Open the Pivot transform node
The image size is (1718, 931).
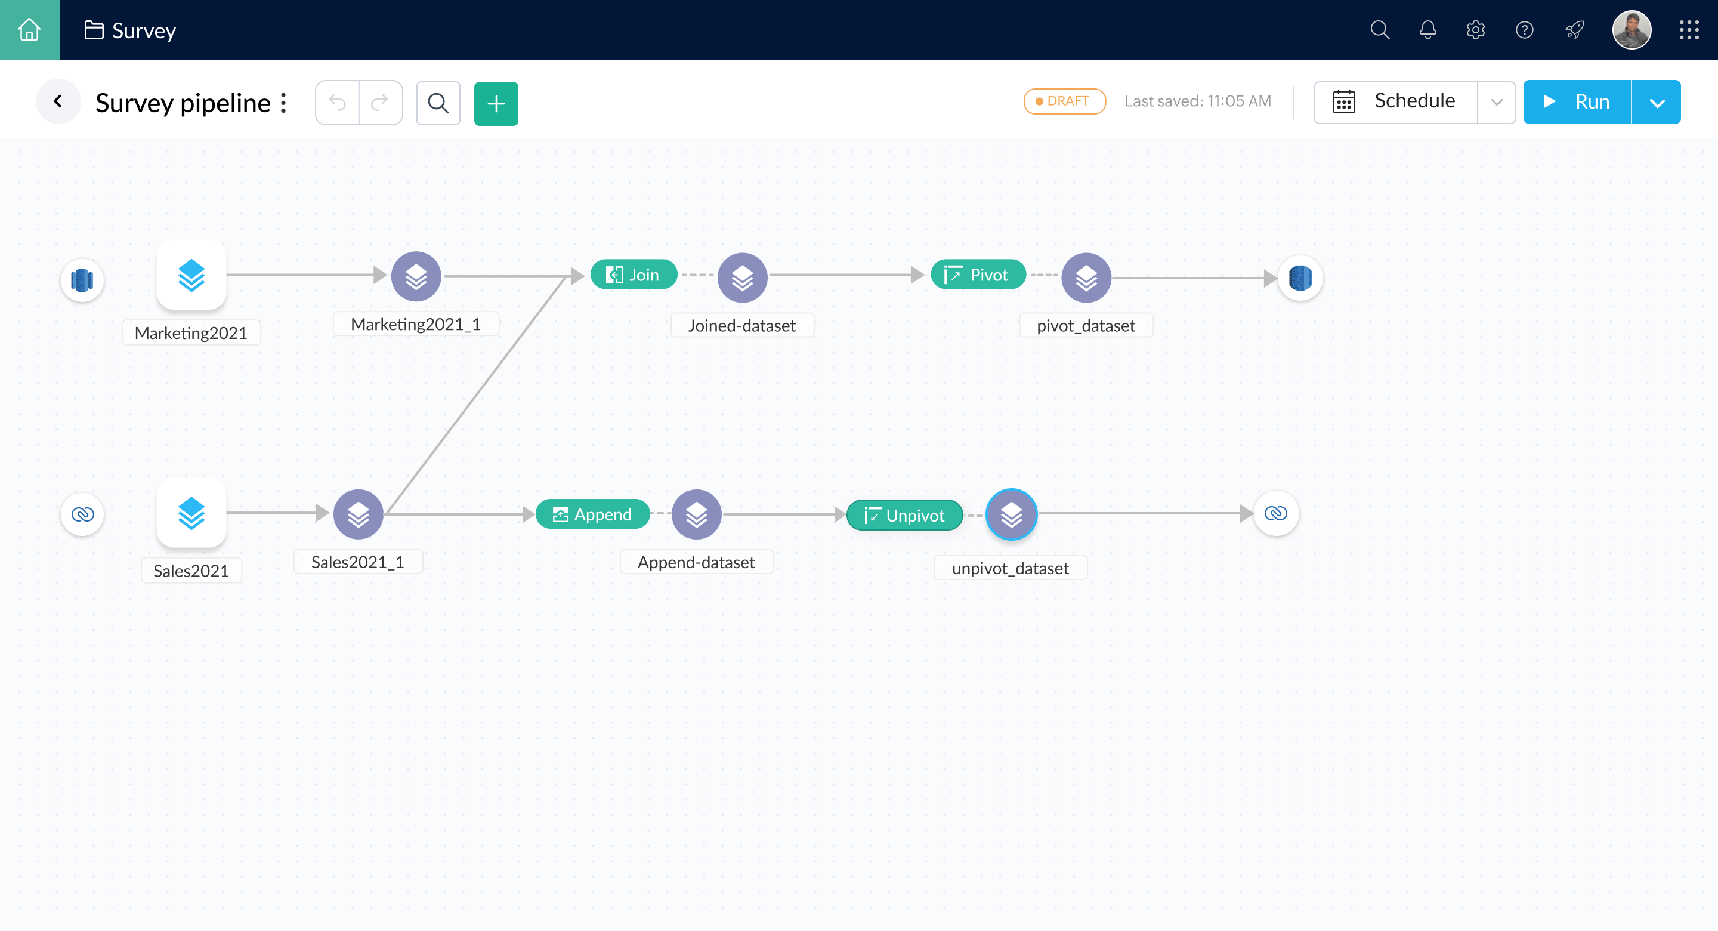978,273
